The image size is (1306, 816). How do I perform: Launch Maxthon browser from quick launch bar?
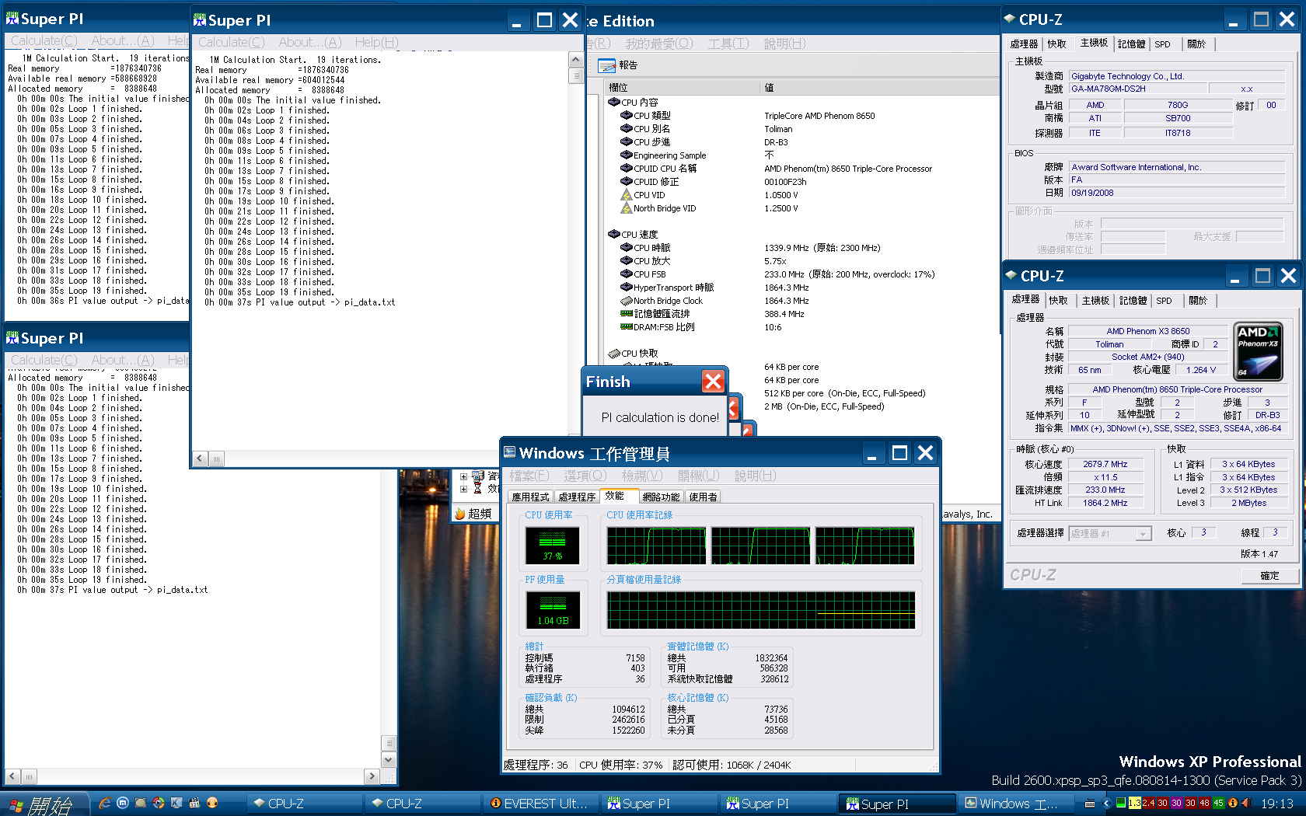tap(123, 803)
